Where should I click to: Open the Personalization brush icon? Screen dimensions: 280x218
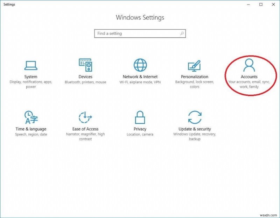195,65
